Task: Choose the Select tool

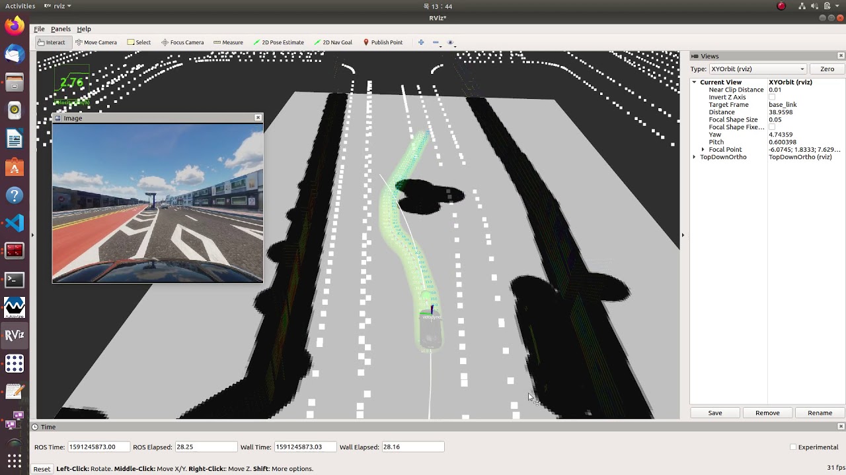Action: [x=139, y=42]
